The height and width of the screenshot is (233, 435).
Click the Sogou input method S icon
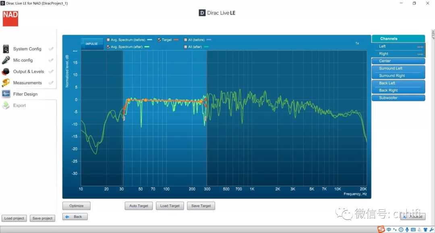pyautogui.click(x=381, y=229)
